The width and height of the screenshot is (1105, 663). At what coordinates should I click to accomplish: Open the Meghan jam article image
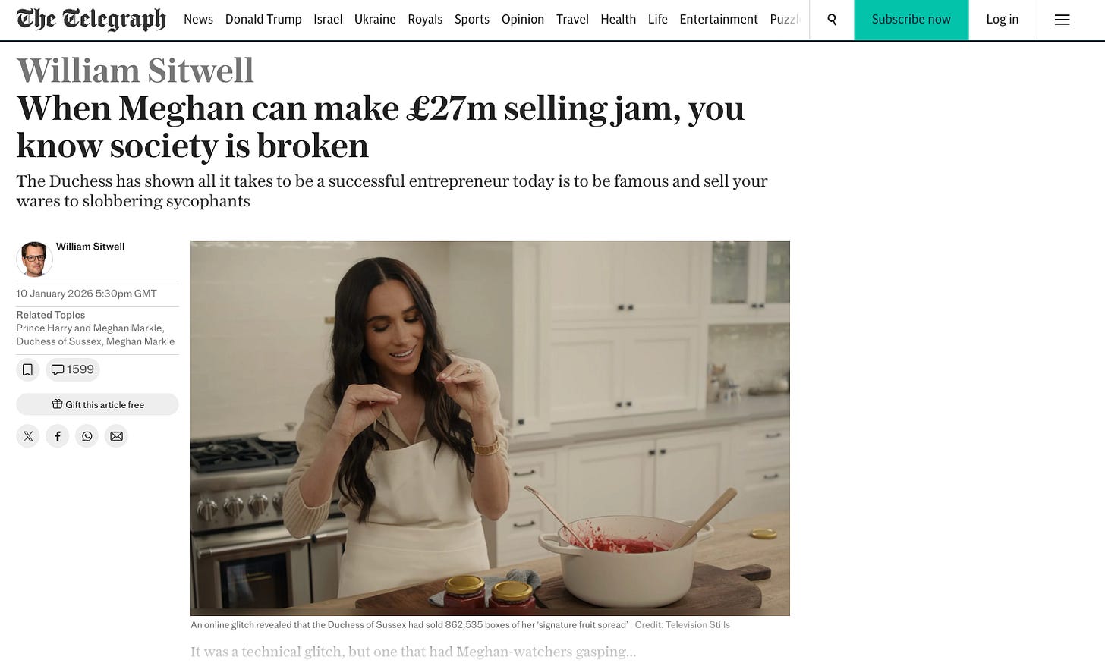490,428
